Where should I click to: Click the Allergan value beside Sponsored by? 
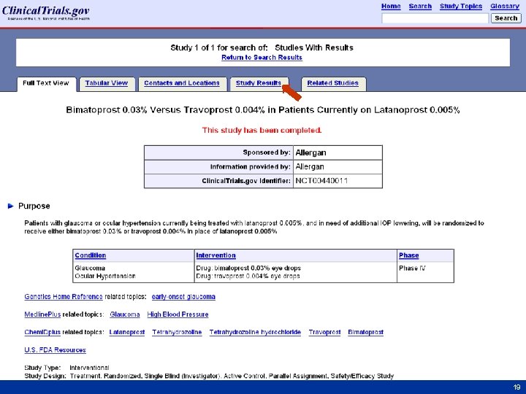click(x=310, y=152)
